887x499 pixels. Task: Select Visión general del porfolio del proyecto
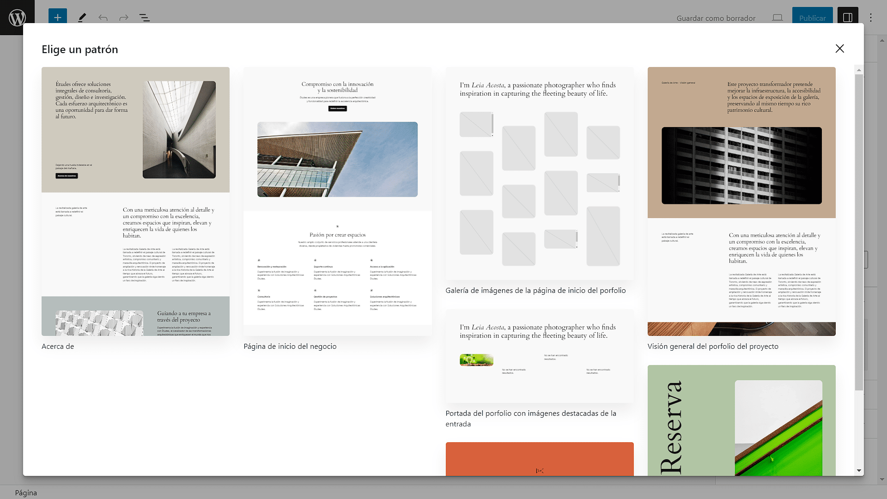click(x=741, y=201)
